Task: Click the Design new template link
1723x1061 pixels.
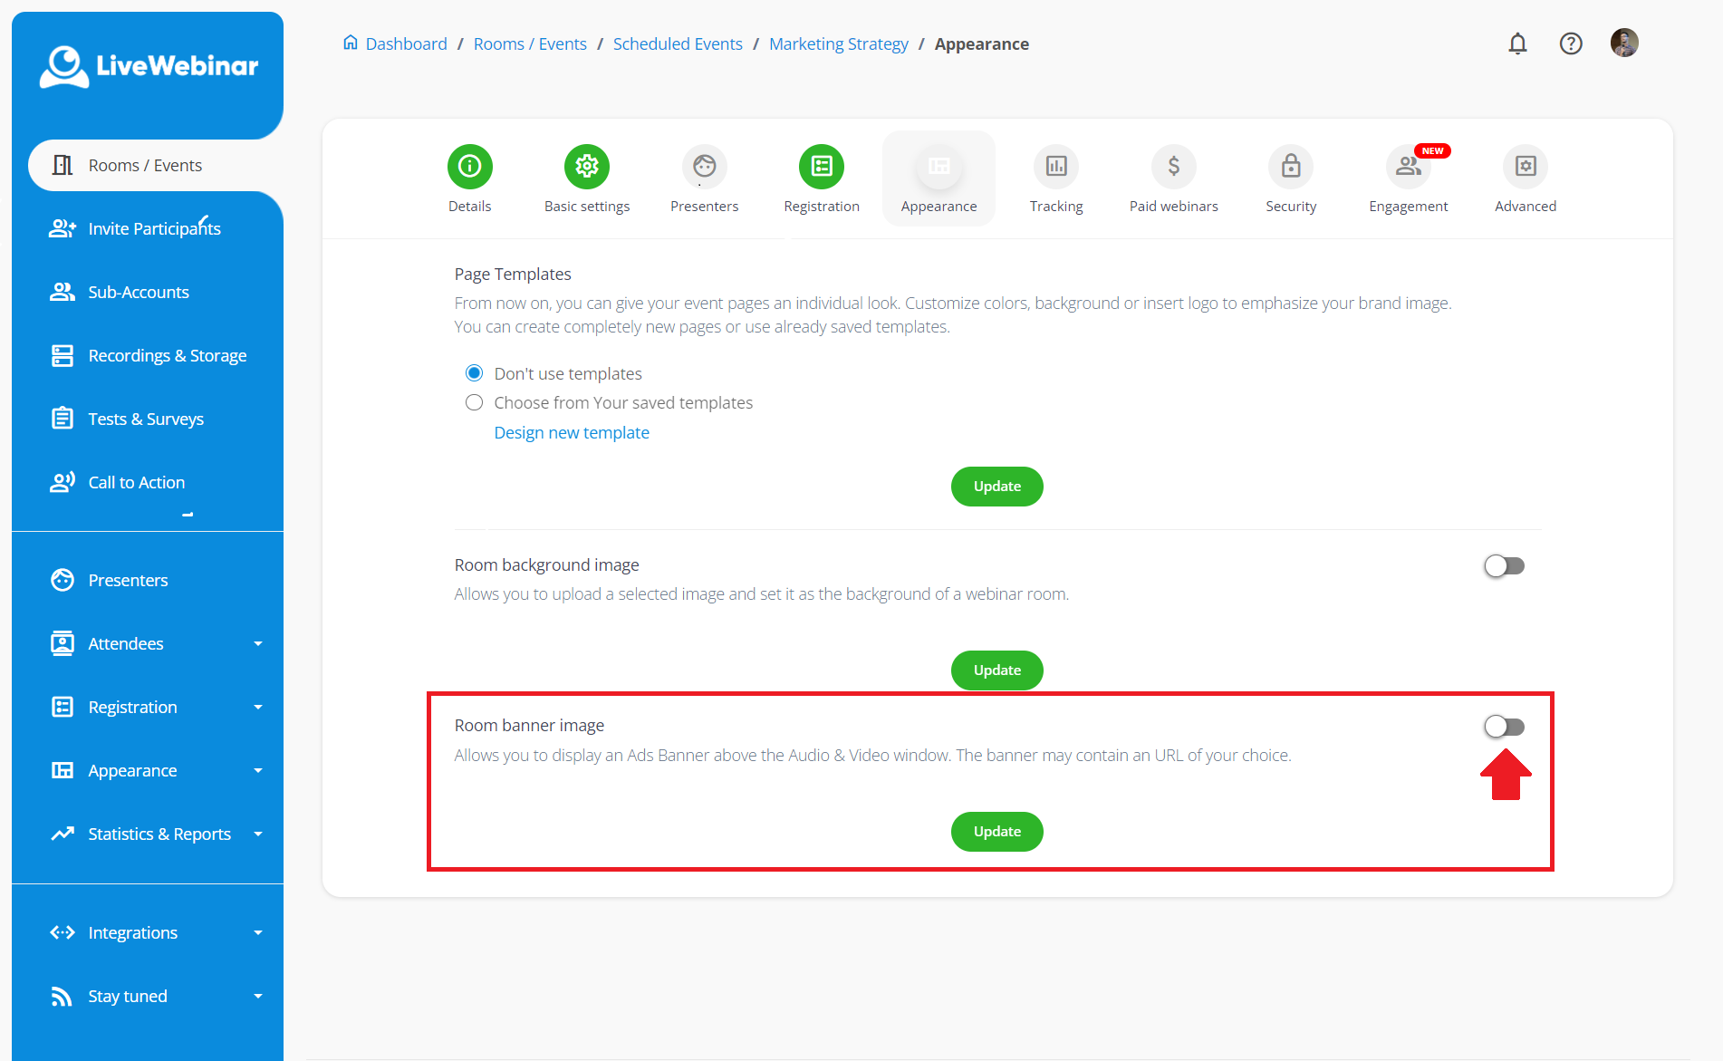Action: [x=572, y=432]
